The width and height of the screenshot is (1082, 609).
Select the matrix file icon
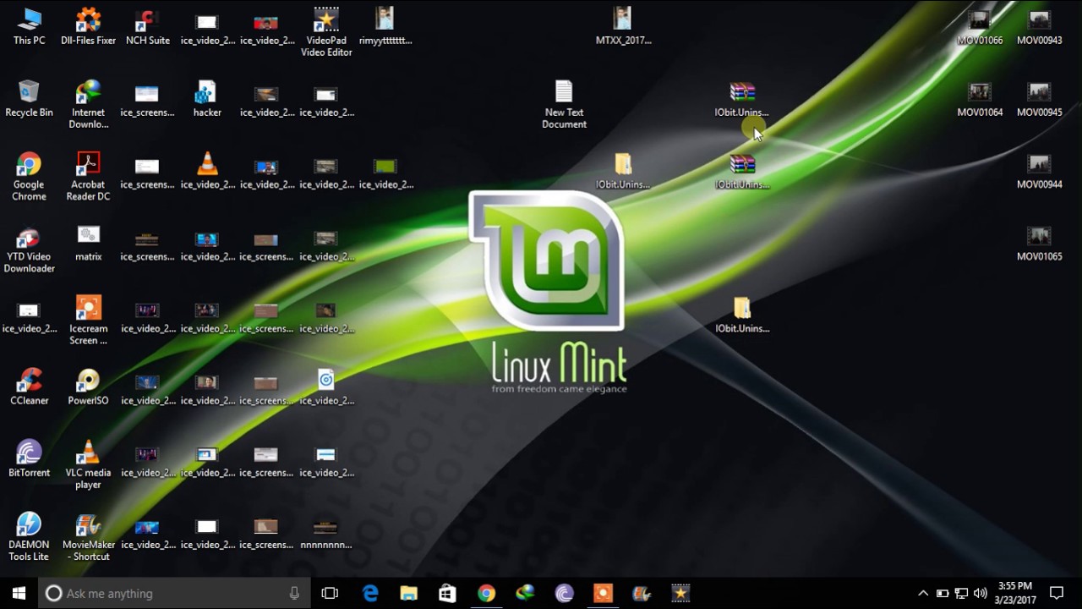[88, 242]
